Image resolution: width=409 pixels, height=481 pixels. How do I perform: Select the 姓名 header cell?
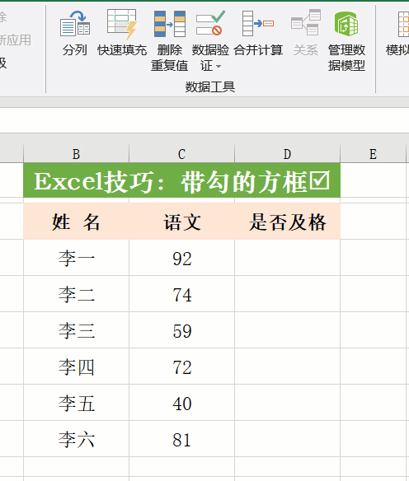[76, 222]
